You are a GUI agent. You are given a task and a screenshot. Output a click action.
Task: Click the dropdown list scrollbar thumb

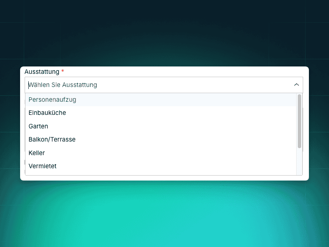click(x=299, y=121)
